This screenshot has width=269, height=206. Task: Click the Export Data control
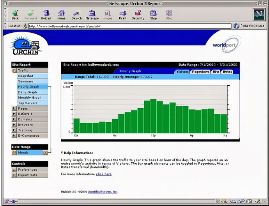28,175
